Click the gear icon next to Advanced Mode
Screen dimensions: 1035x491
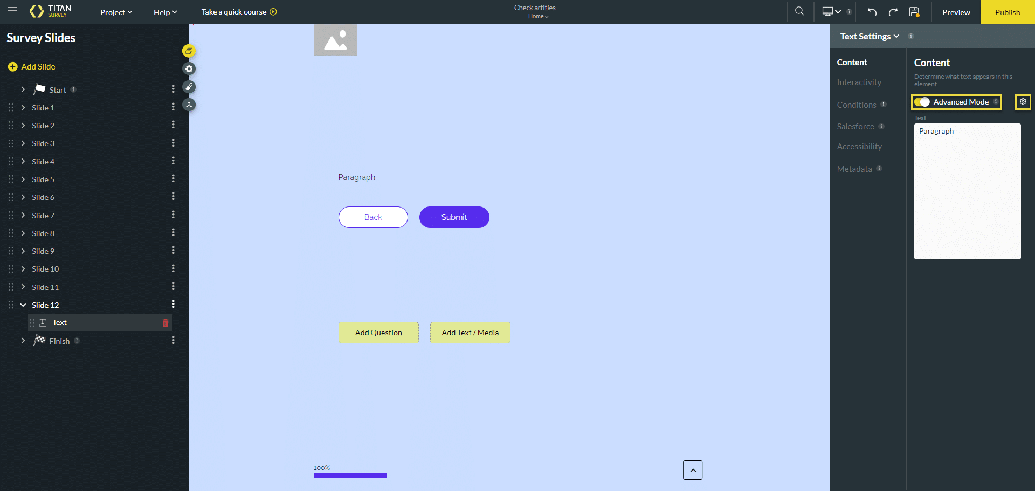pos(1023,102)
